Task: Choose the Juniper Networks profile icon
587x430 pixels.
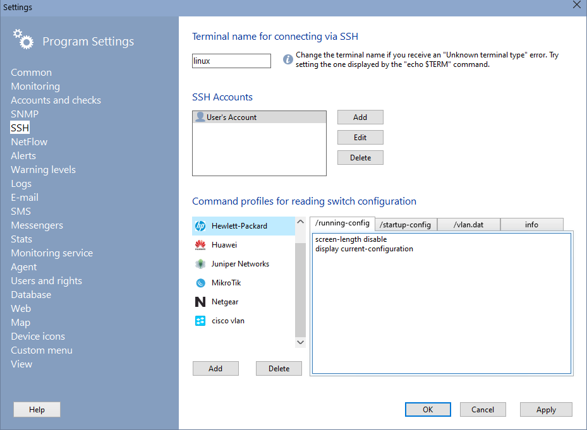Action: click(200, 263)
